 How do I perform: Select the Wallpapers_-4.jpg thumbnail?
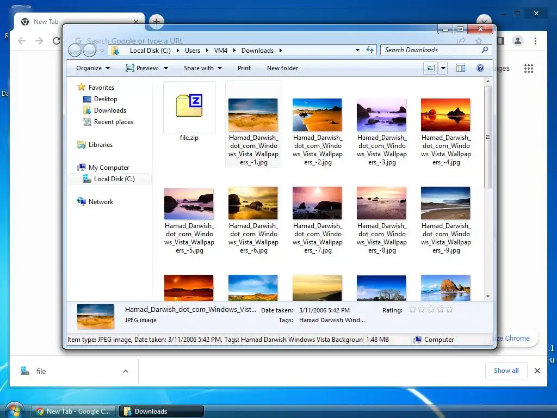pyautogui.click(x=445, y=115)
